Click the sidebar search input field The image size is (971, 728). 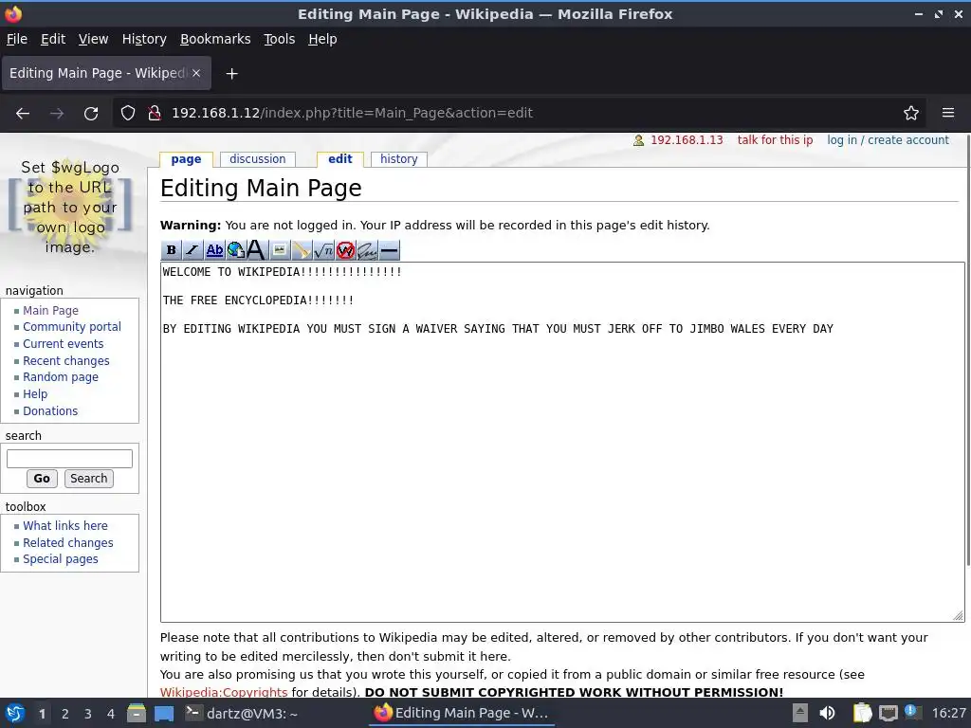coord(69,459)
